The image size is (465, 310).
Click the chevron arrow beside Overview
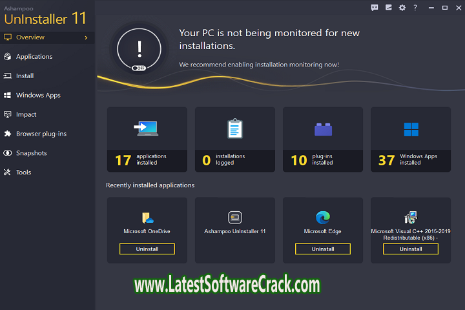[86, 37]
